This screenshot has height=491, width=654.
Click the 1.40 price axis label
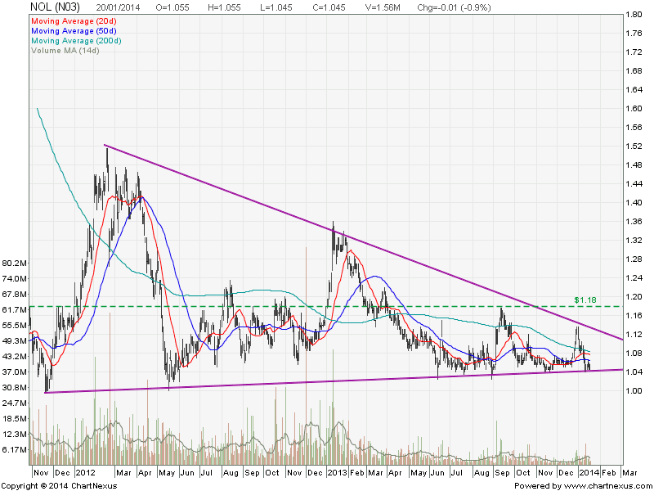pos(634,202)
